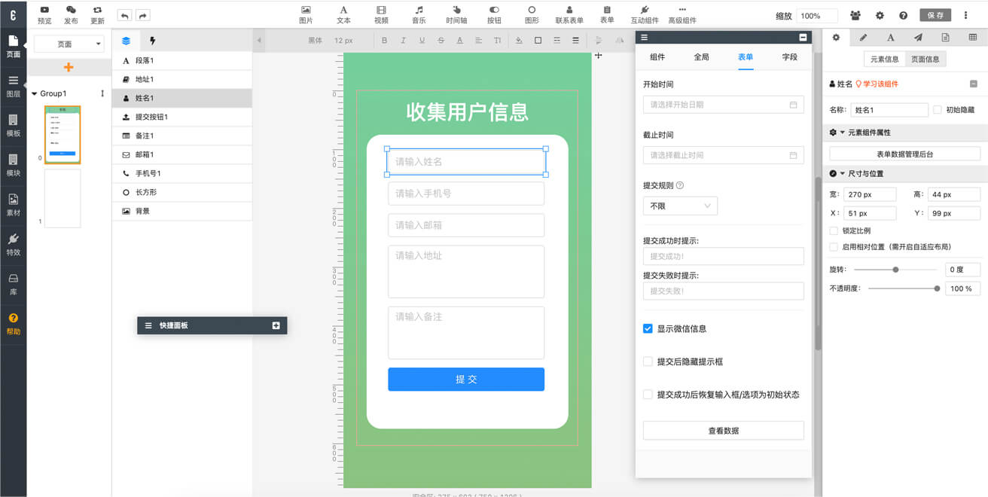
Task: Enable 启用相对位置 checkbox
Action: pyautogui.click(x=834, y=246)
